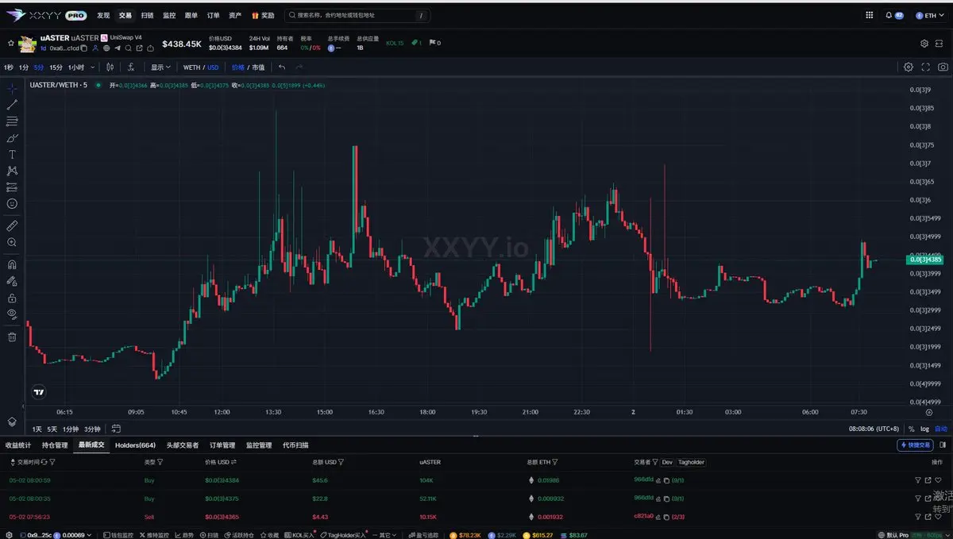Filter traders by Dev tag
This screenshot has height=539, width=953.
(x=666, y=462)
